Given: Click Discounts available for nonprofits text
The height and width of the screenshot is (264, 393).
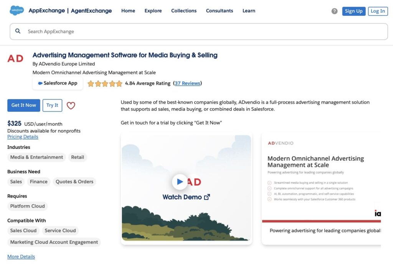Looking at the screenshot, I should pyautogui.click(x=44, y=131).
